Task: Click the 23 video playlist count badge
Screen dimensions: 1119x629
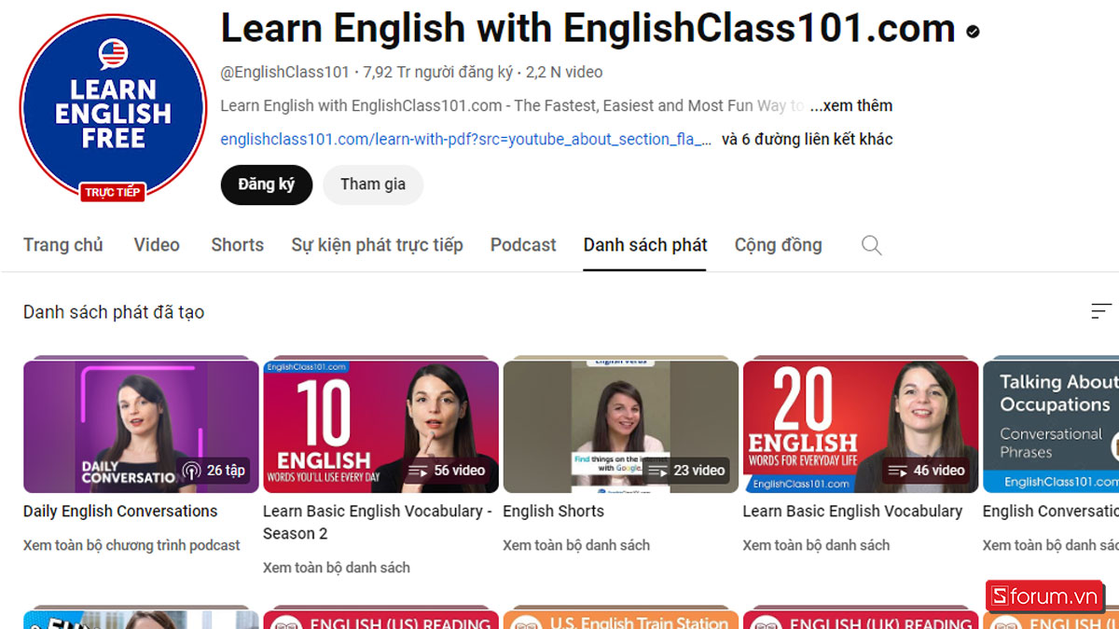Action: coord(685,471)
